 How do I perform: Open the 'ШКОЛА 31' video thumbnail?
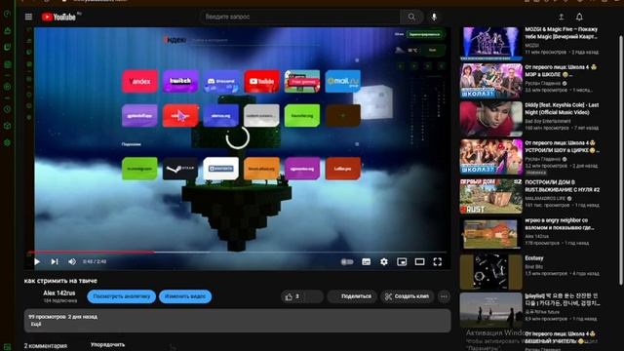[x=491, y=81]
